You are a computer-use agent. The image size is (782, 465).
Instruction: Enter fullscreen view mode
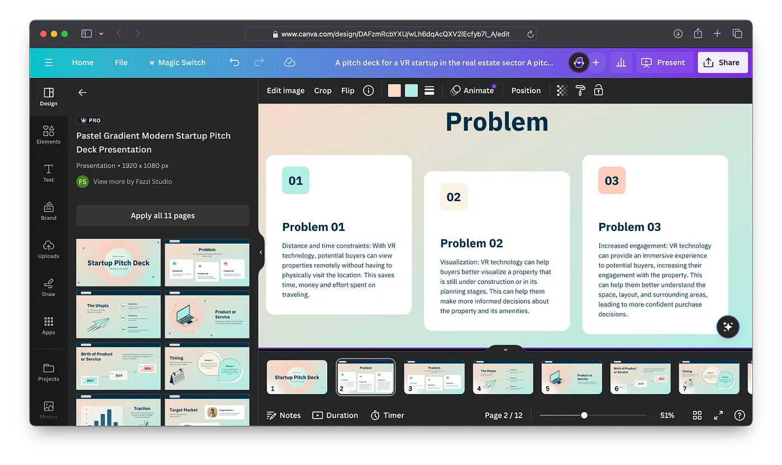(x=718, y=415)
